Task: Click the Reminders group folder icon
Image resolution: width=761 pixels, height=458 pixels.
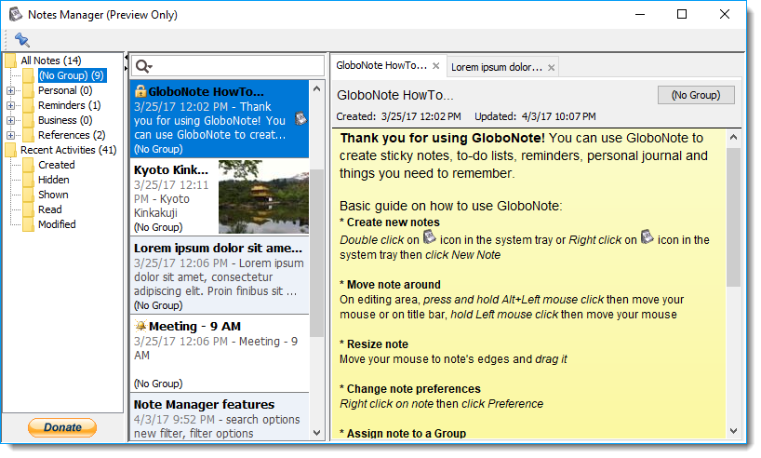Action: [x=29, y=105]
